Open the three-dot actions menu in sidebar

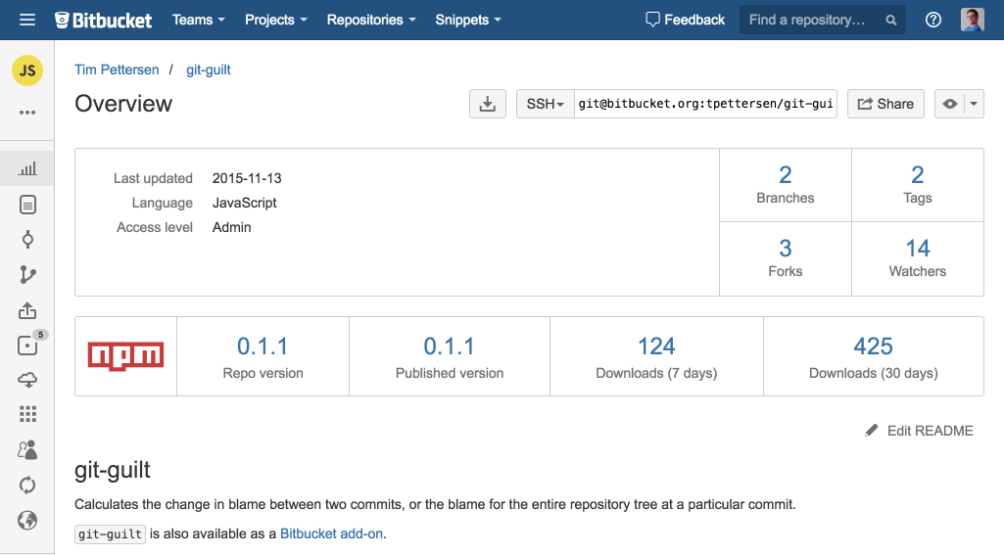point(26,113)
